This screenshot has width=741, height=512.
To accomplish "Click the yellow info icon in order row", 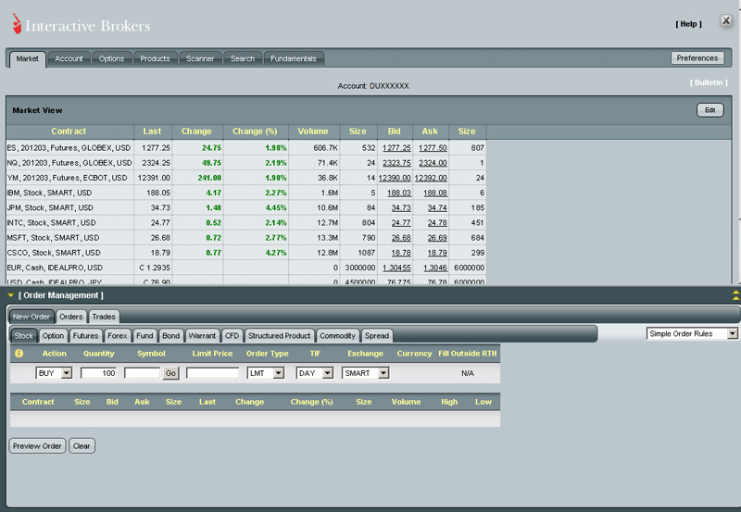I will coord(19,354).
